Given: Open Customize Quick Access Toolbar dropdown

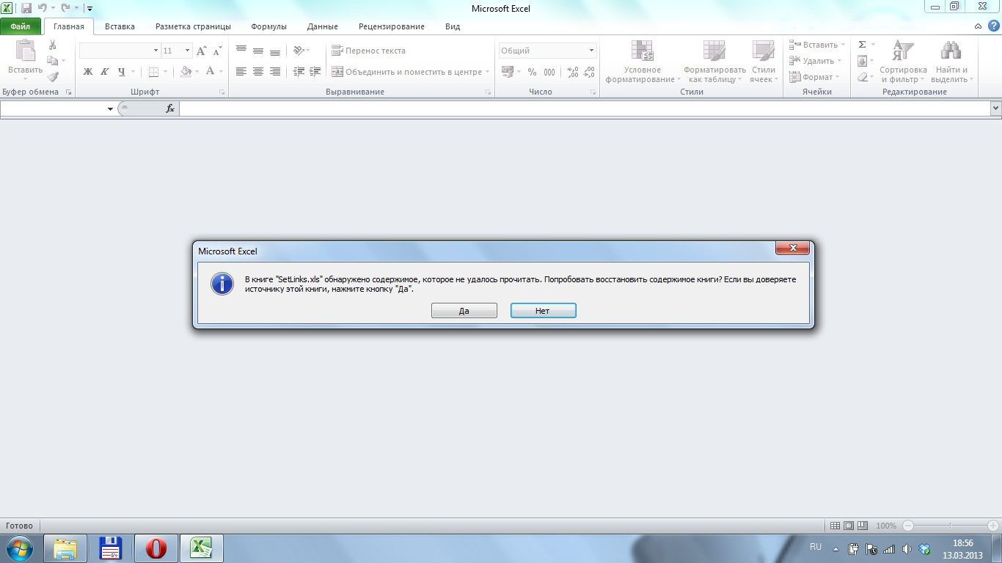Looking at the screenshot, I should (89, 9).
